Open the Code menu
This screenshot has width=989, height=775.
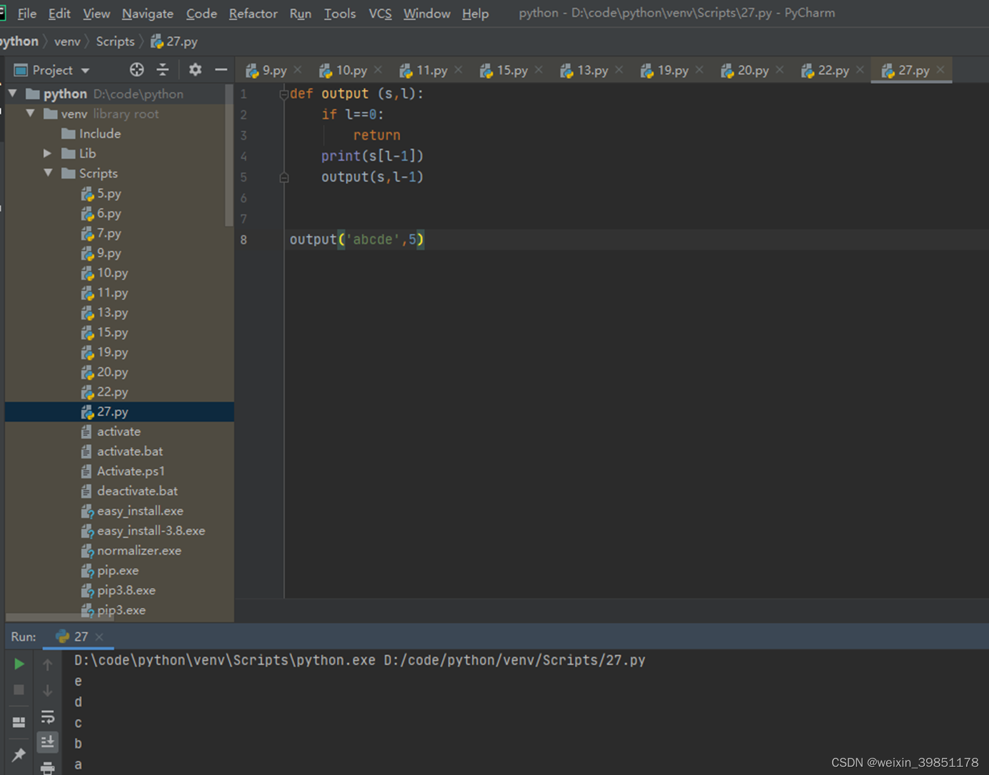(201, 13)
